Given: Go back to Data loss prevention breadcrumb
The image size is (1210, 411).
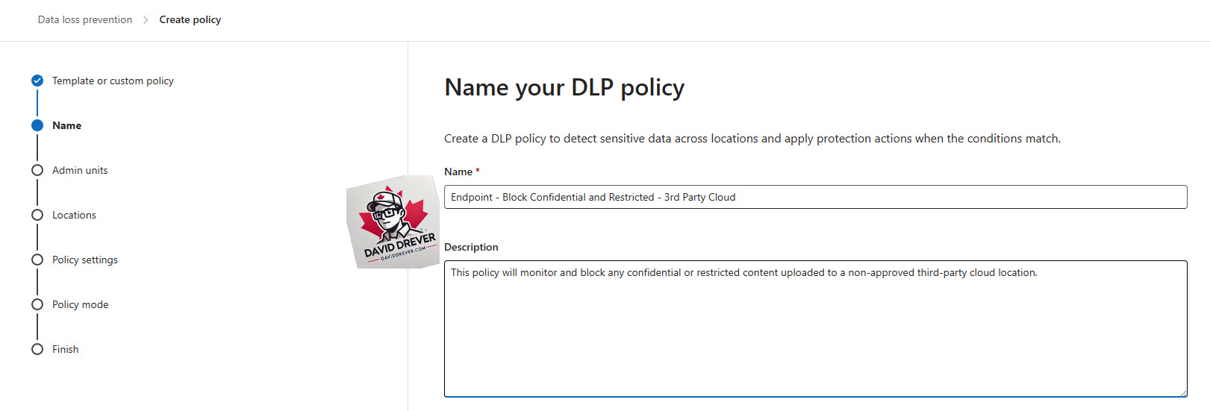Looking at the screenshot, I should click(x=85, y=20).
